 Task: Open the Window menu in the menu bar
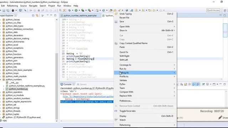click(x=67, y=6)
